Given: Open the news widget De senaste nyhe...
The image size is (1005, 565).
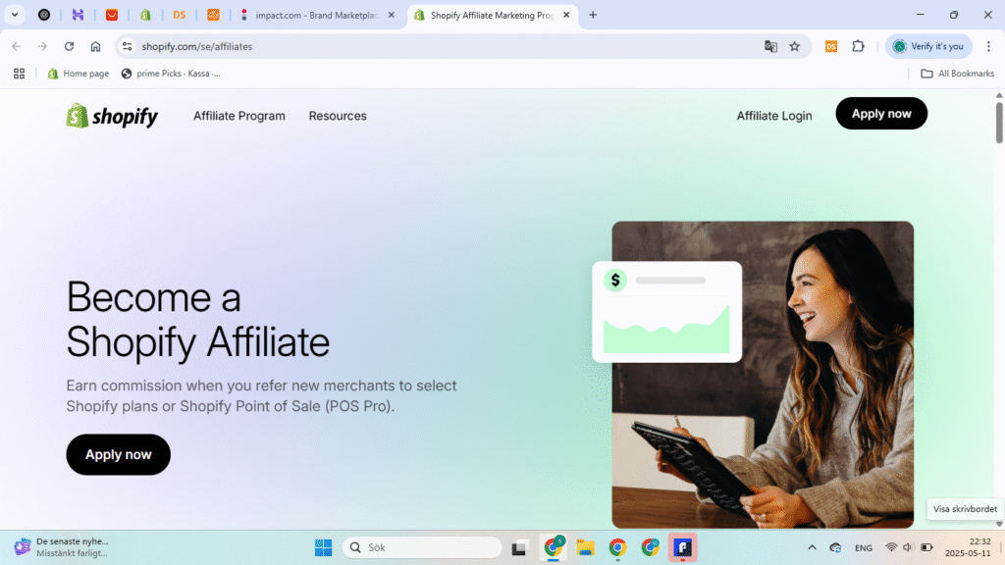Looking at the screenshot, I should coord(62,547).
